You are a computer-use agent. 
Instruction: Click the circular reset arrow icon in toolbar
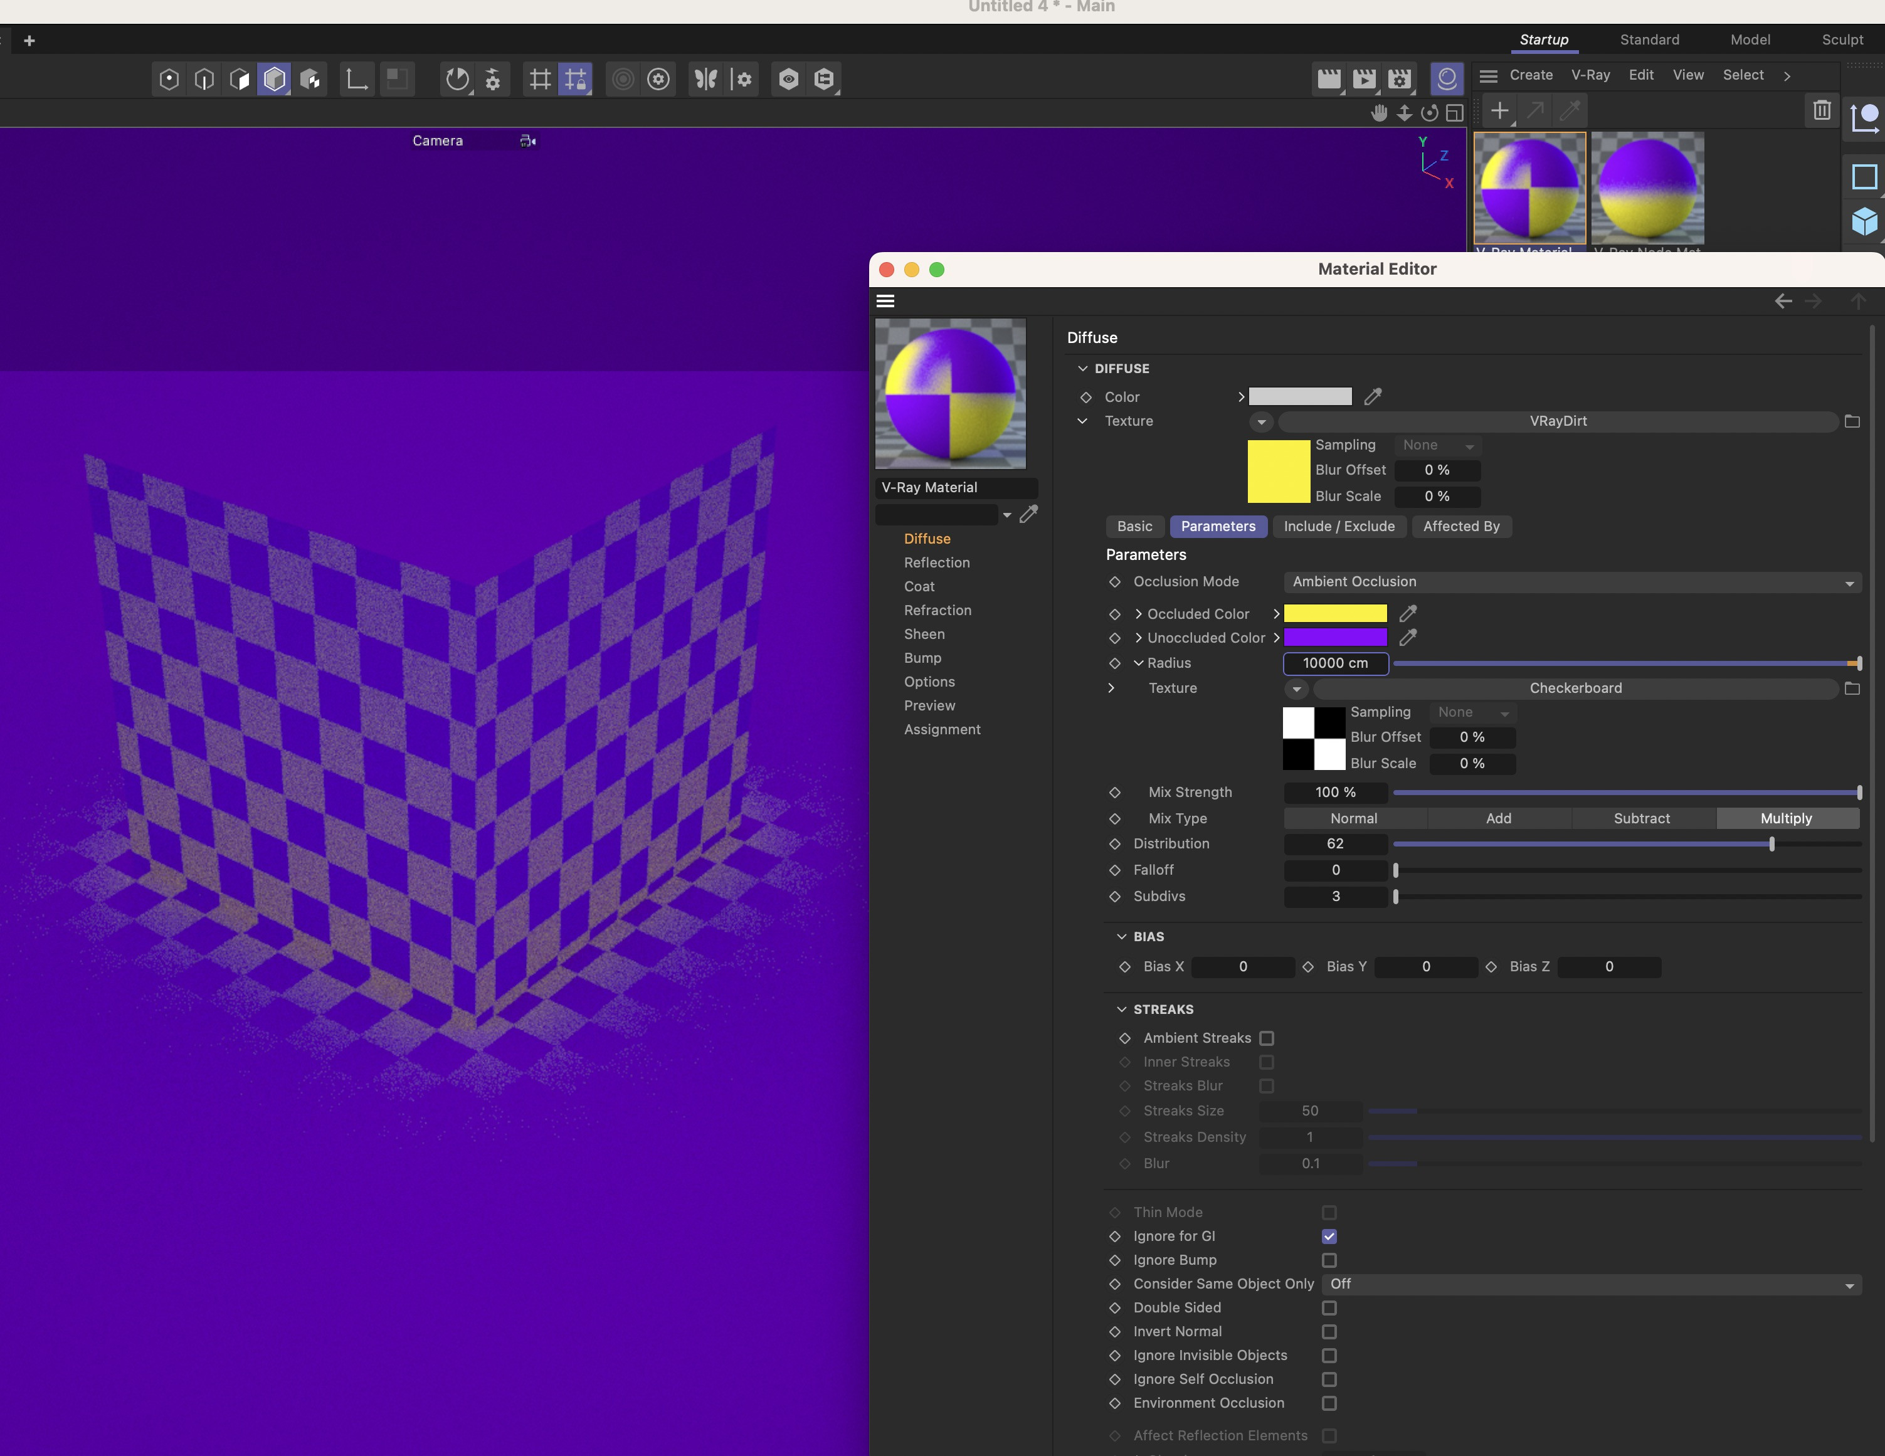457,80
